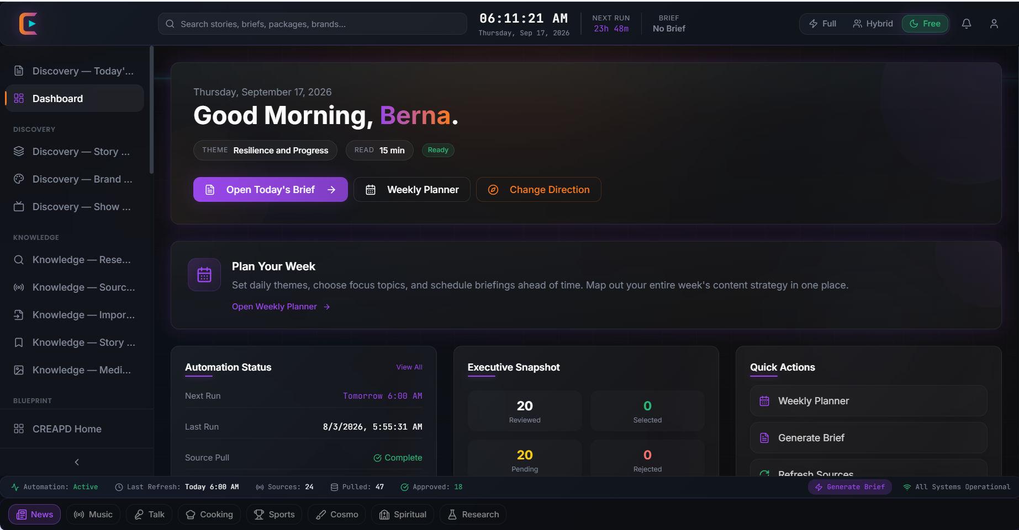Select Full mode toggle
Screen dimensions: 1019x530
click(x=823, y=24)
